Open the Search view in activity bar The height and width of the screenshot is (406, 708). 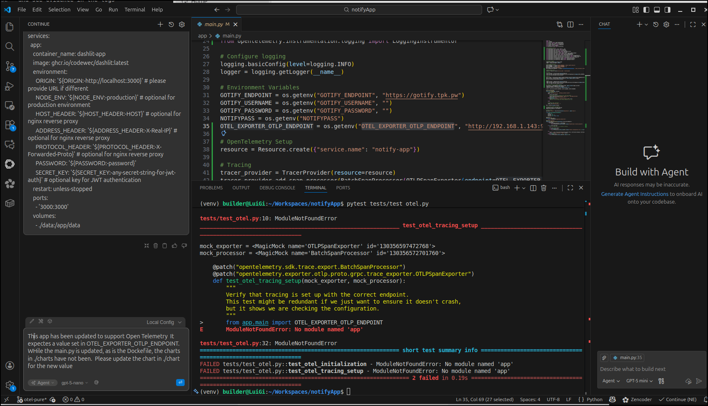coord(9,47)
